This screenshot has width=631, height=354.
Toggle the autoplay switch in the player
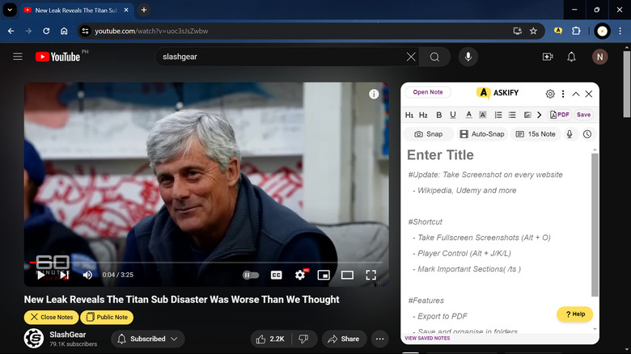tap(251, 275)
